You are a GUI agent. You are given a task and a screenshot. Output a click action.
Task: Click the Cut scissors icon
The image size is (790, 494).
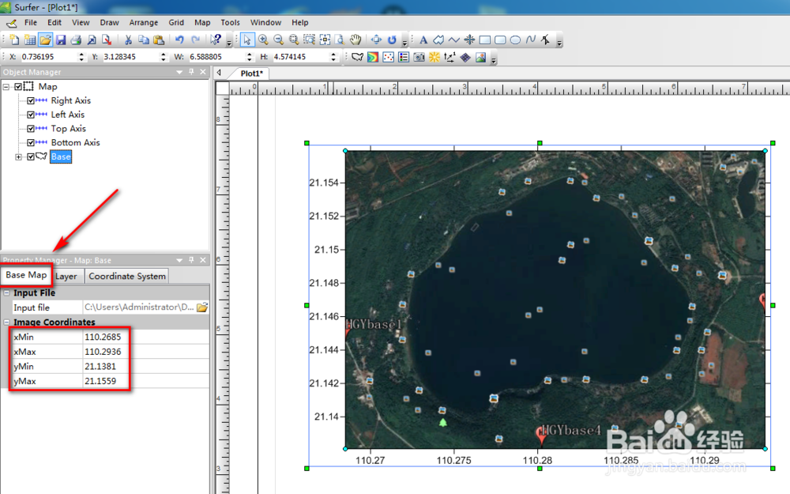[128, 40]
